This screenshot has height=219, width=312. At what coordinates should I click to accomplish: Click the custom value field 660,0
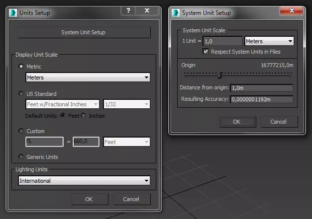(x=86, y=142)
